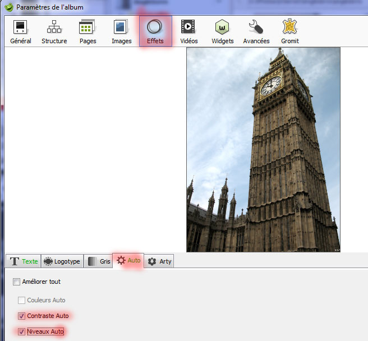Select the Auto effects tab

click(x=128, y=261)
